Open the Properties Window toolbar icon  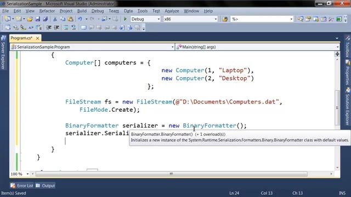(x=308, y=19)
